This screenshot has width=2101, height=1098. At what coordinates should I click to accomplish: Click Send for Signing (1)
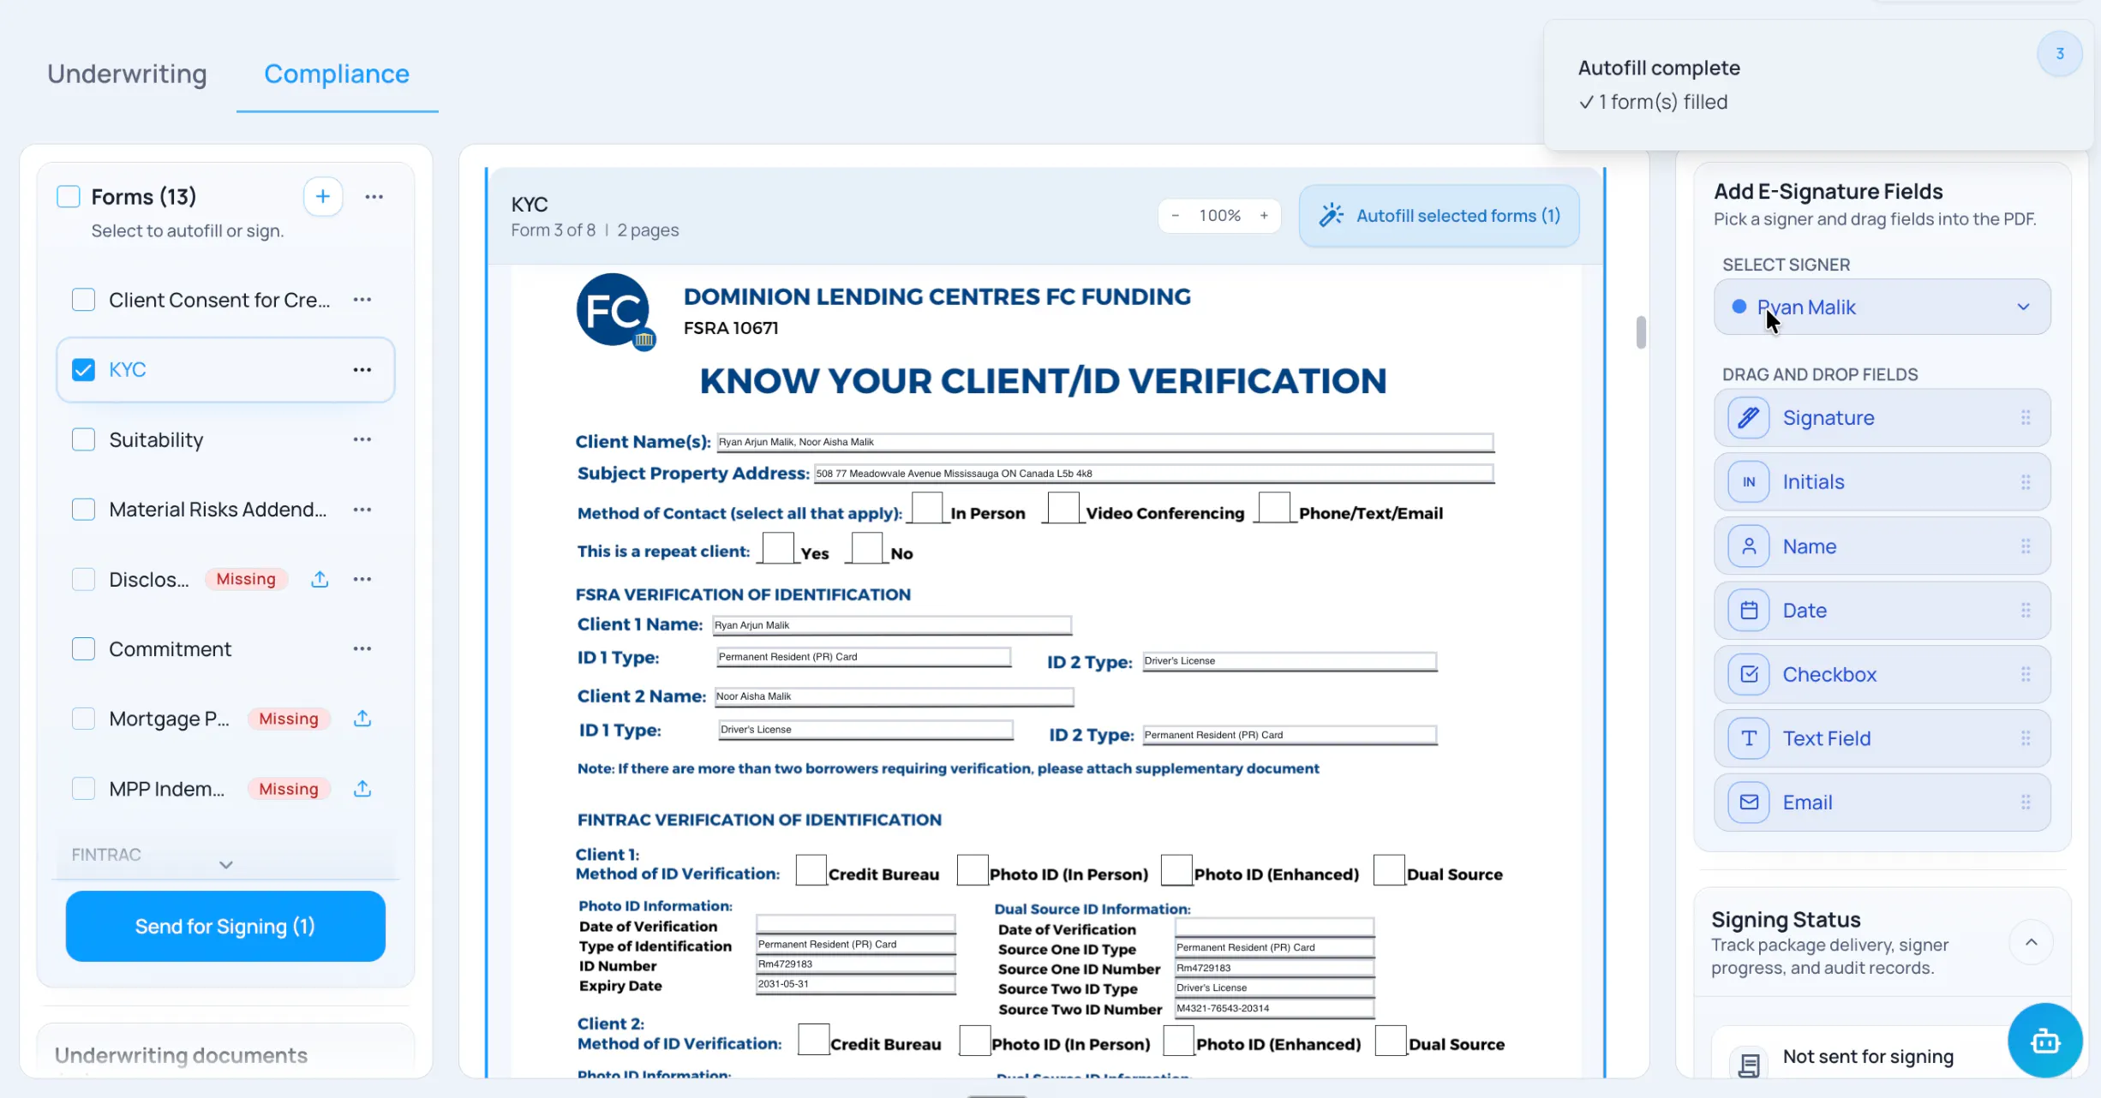coord(225,926)
